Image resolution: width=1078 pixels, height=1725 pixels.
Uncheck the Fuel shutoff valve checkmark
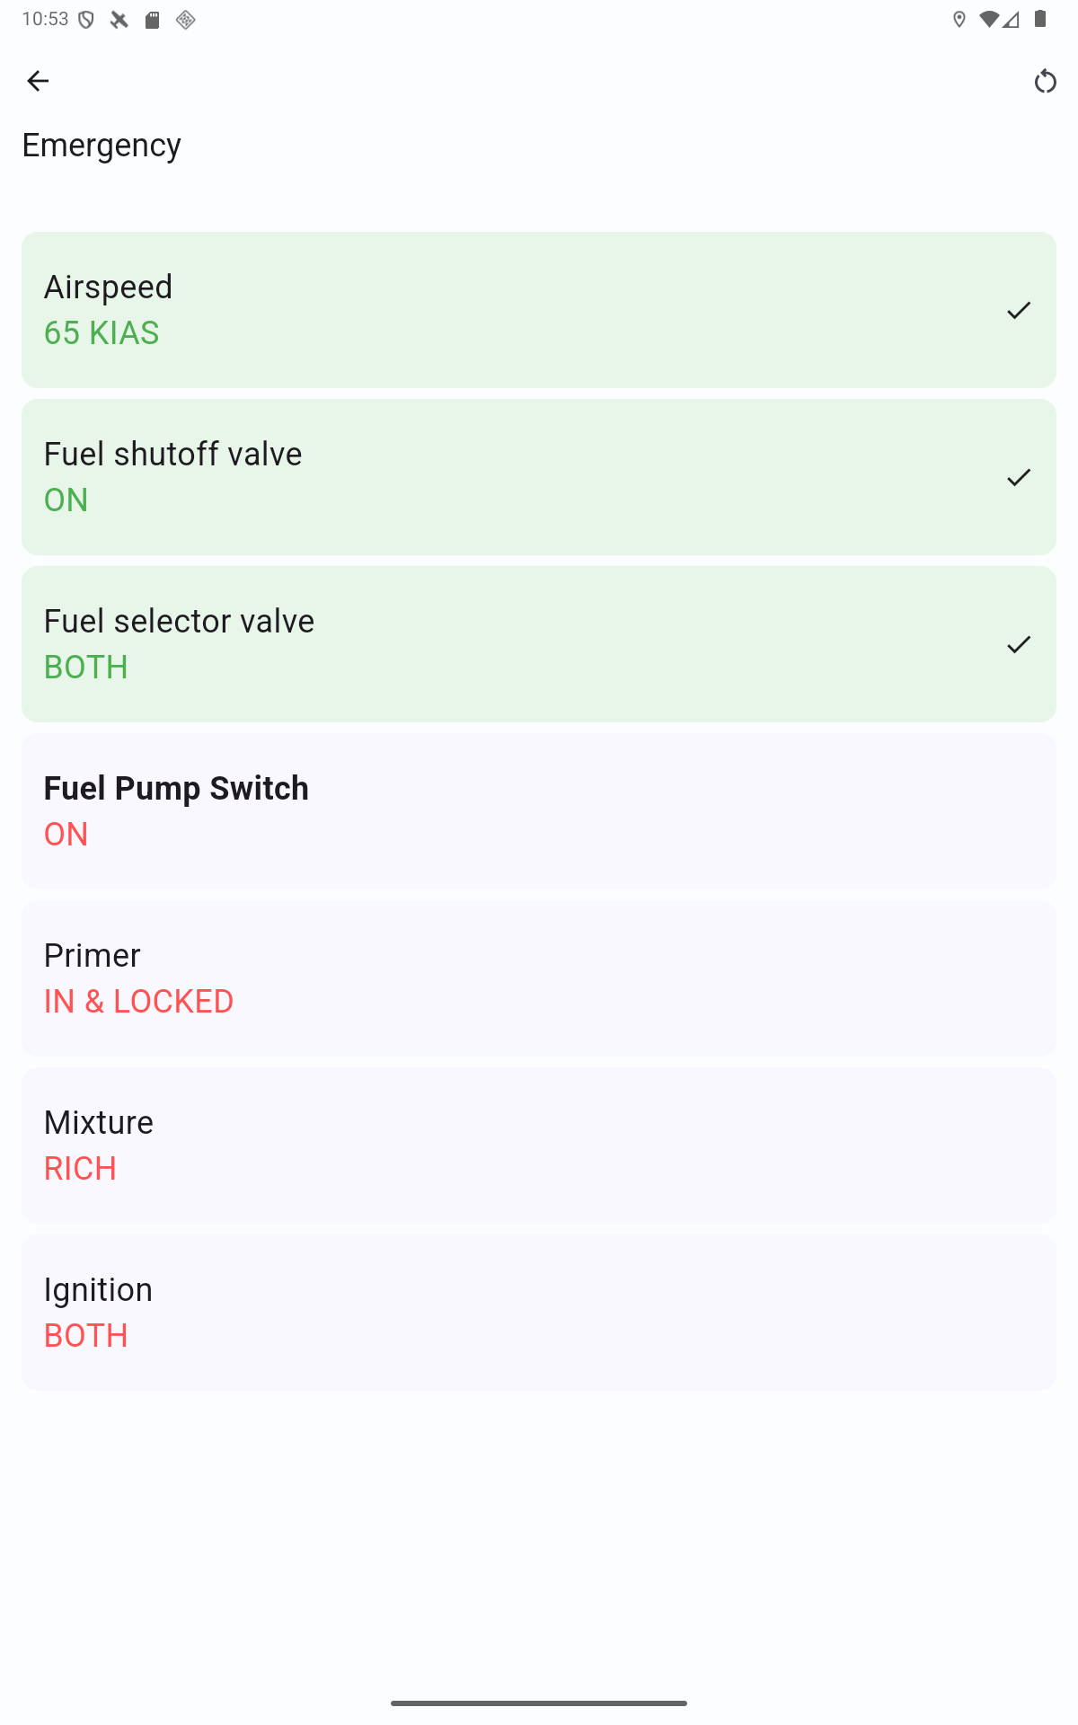[1019, 478]
